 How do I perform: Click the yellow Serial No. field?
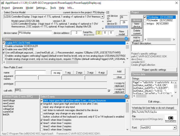[99, 33]
